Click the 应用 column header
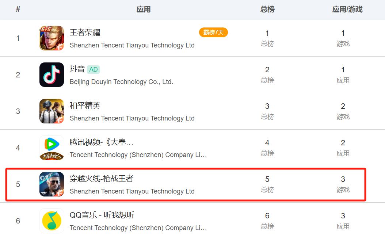This screenshot has width=385, height=237. 143,9
